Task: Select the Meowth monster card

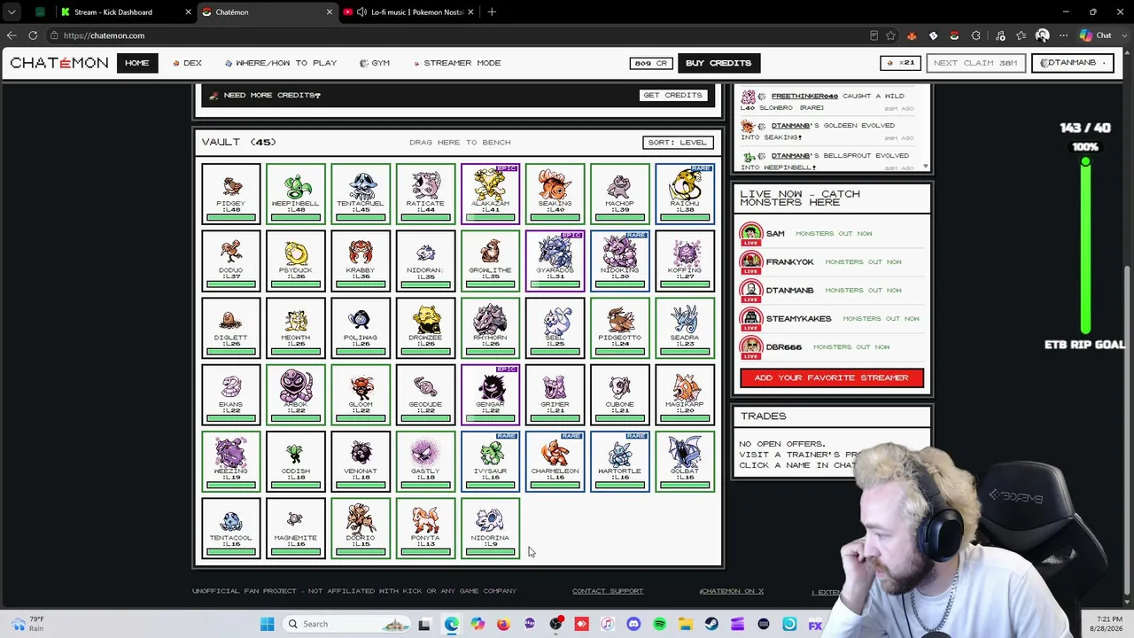Action: 295,327
